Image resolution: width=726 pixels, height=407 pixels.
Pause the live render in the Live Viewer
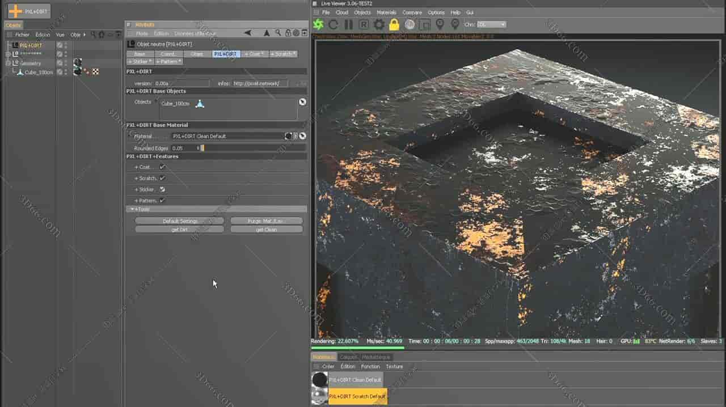click(x=348, y=24)
